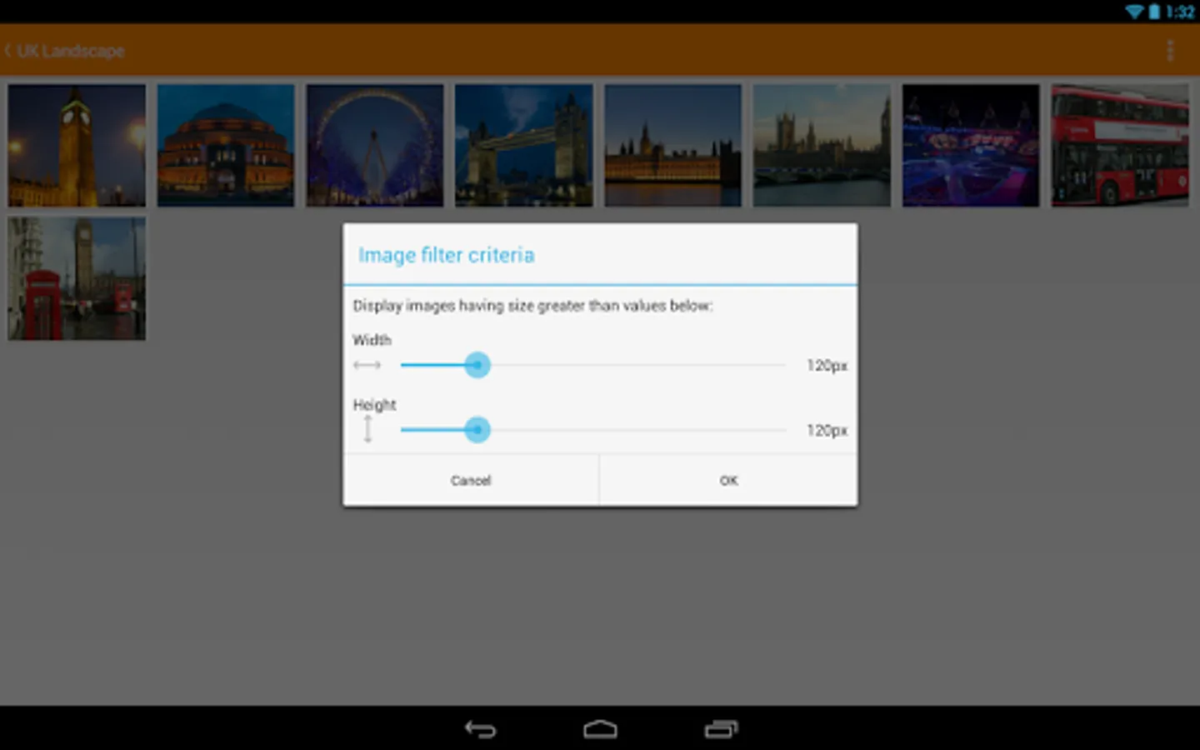
Task: Open the Parliament at night thumbnail
Action: tap(673, 146)
